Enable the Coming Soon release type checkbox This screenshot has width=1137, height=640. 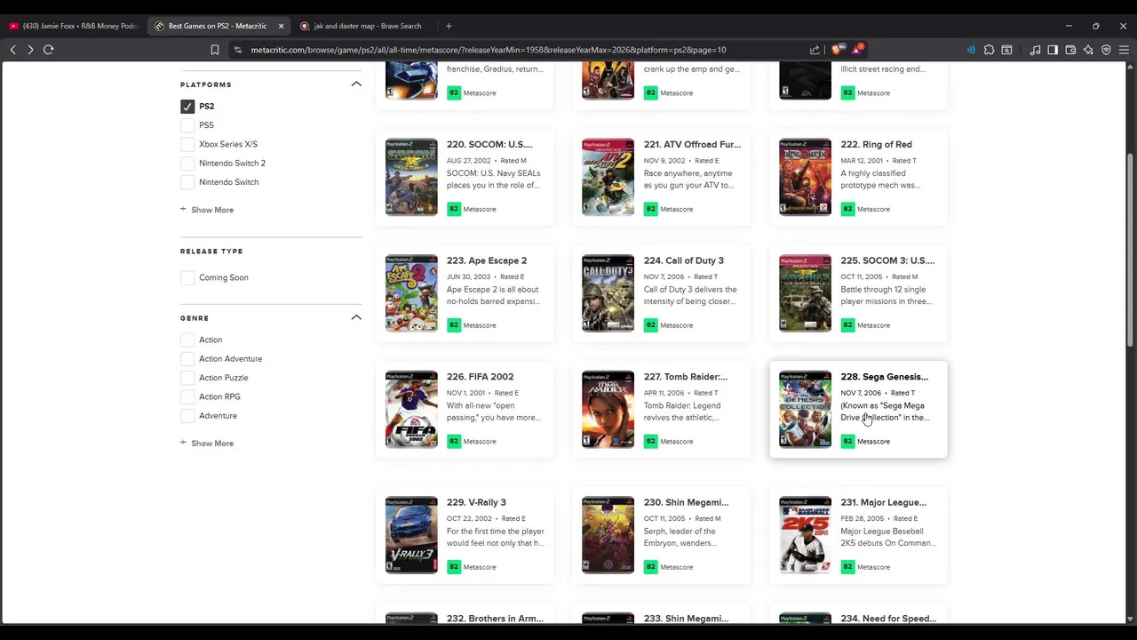pos(187,277)
